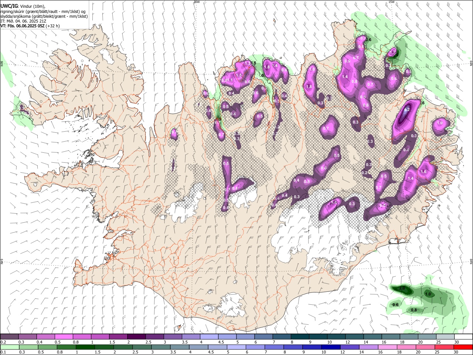Image resolution: width=473 pixels, height=355 pixels.
Task: Select the darkest purple swatch labeled 2
Action: pos(136,337)
